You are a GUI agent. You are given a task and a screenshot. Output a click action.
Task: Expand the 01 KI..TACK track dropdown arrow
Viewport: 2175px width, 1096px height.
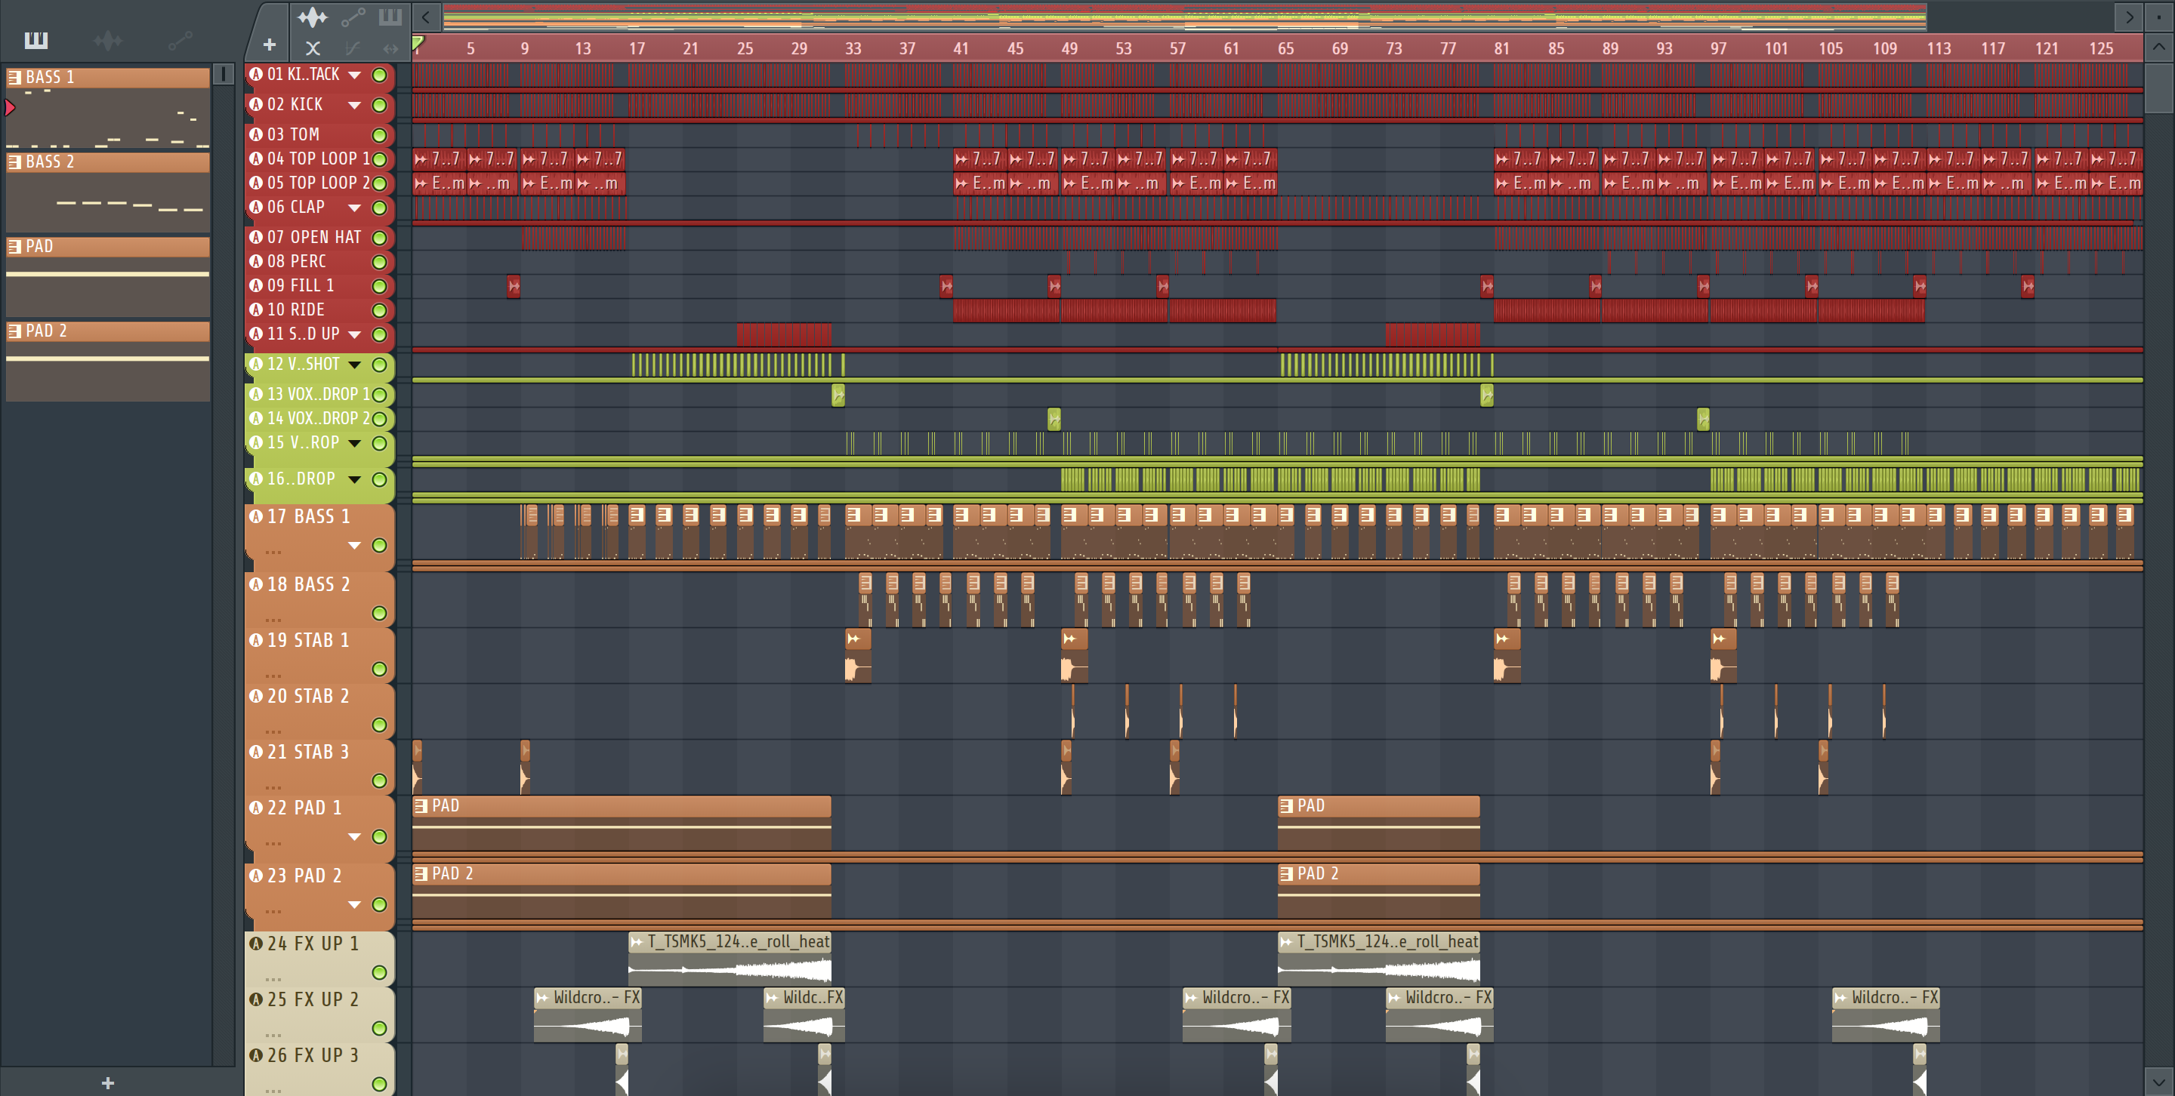point(355,75)
